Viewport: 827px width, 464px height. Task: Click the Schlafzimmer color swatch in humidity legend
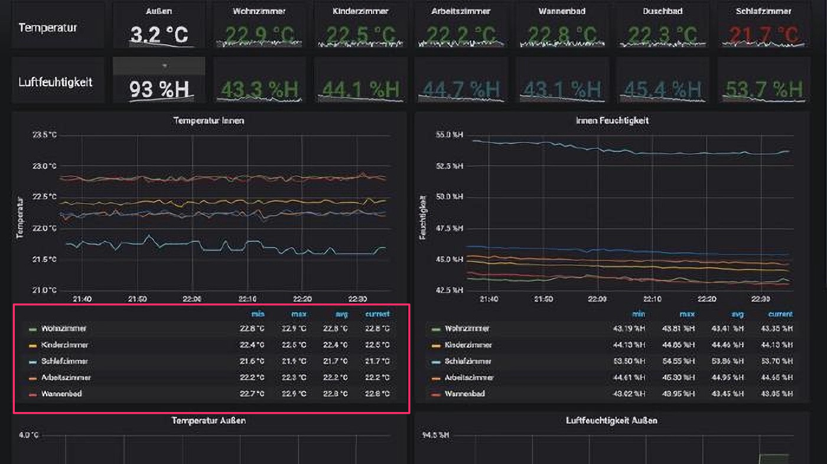(437, 361)
